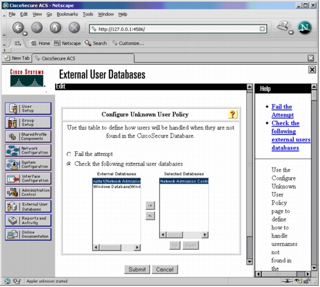
Task: Close the content frame X icon
Action: (312, 69)
